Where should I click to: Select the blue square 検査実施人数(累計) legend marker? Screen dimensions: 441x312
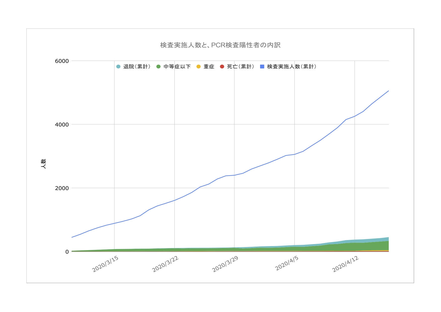click(262, 67)
